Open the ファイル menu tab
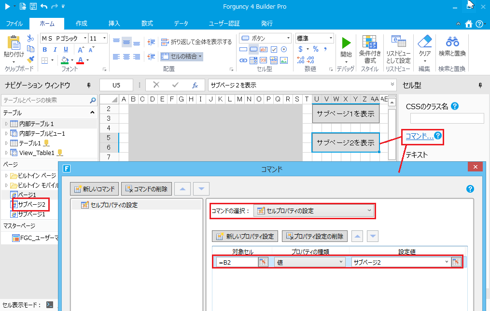The image size is (490, 311). [14, 24]
